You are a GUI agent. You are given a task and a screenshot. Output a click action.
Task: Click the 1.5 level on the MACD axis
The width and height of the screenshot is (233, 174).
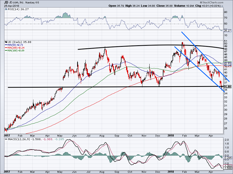click(x=227, y=143)
